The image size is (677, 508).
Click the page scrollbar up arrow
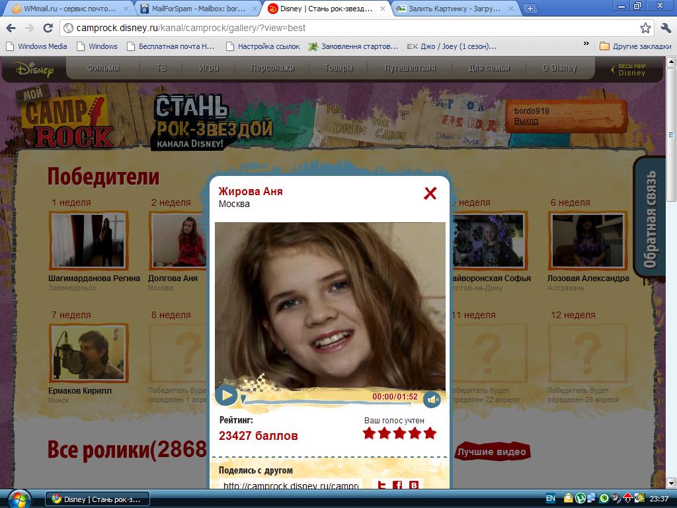672,62
